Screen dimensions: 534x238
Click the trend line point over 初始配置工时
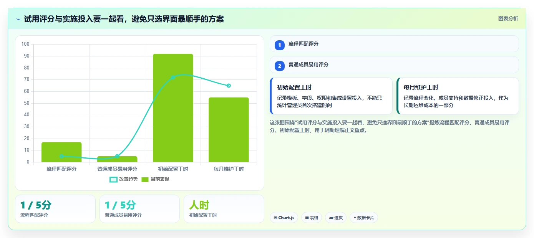click(173, 77)
